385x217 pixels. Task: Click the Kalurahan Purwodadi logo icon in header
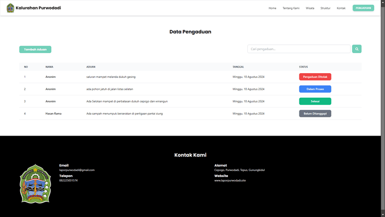pyautogui.click(x=10, y=8)
